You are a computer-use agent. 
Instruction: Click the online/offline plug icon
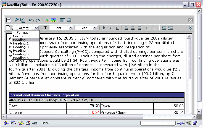point(181,123)
